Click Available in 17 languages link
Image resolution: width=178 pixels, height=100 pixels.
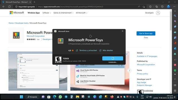147,56
